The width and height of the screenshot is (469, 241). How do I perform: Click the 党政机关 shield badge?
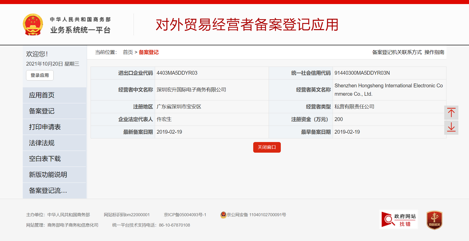pos(434,220)
